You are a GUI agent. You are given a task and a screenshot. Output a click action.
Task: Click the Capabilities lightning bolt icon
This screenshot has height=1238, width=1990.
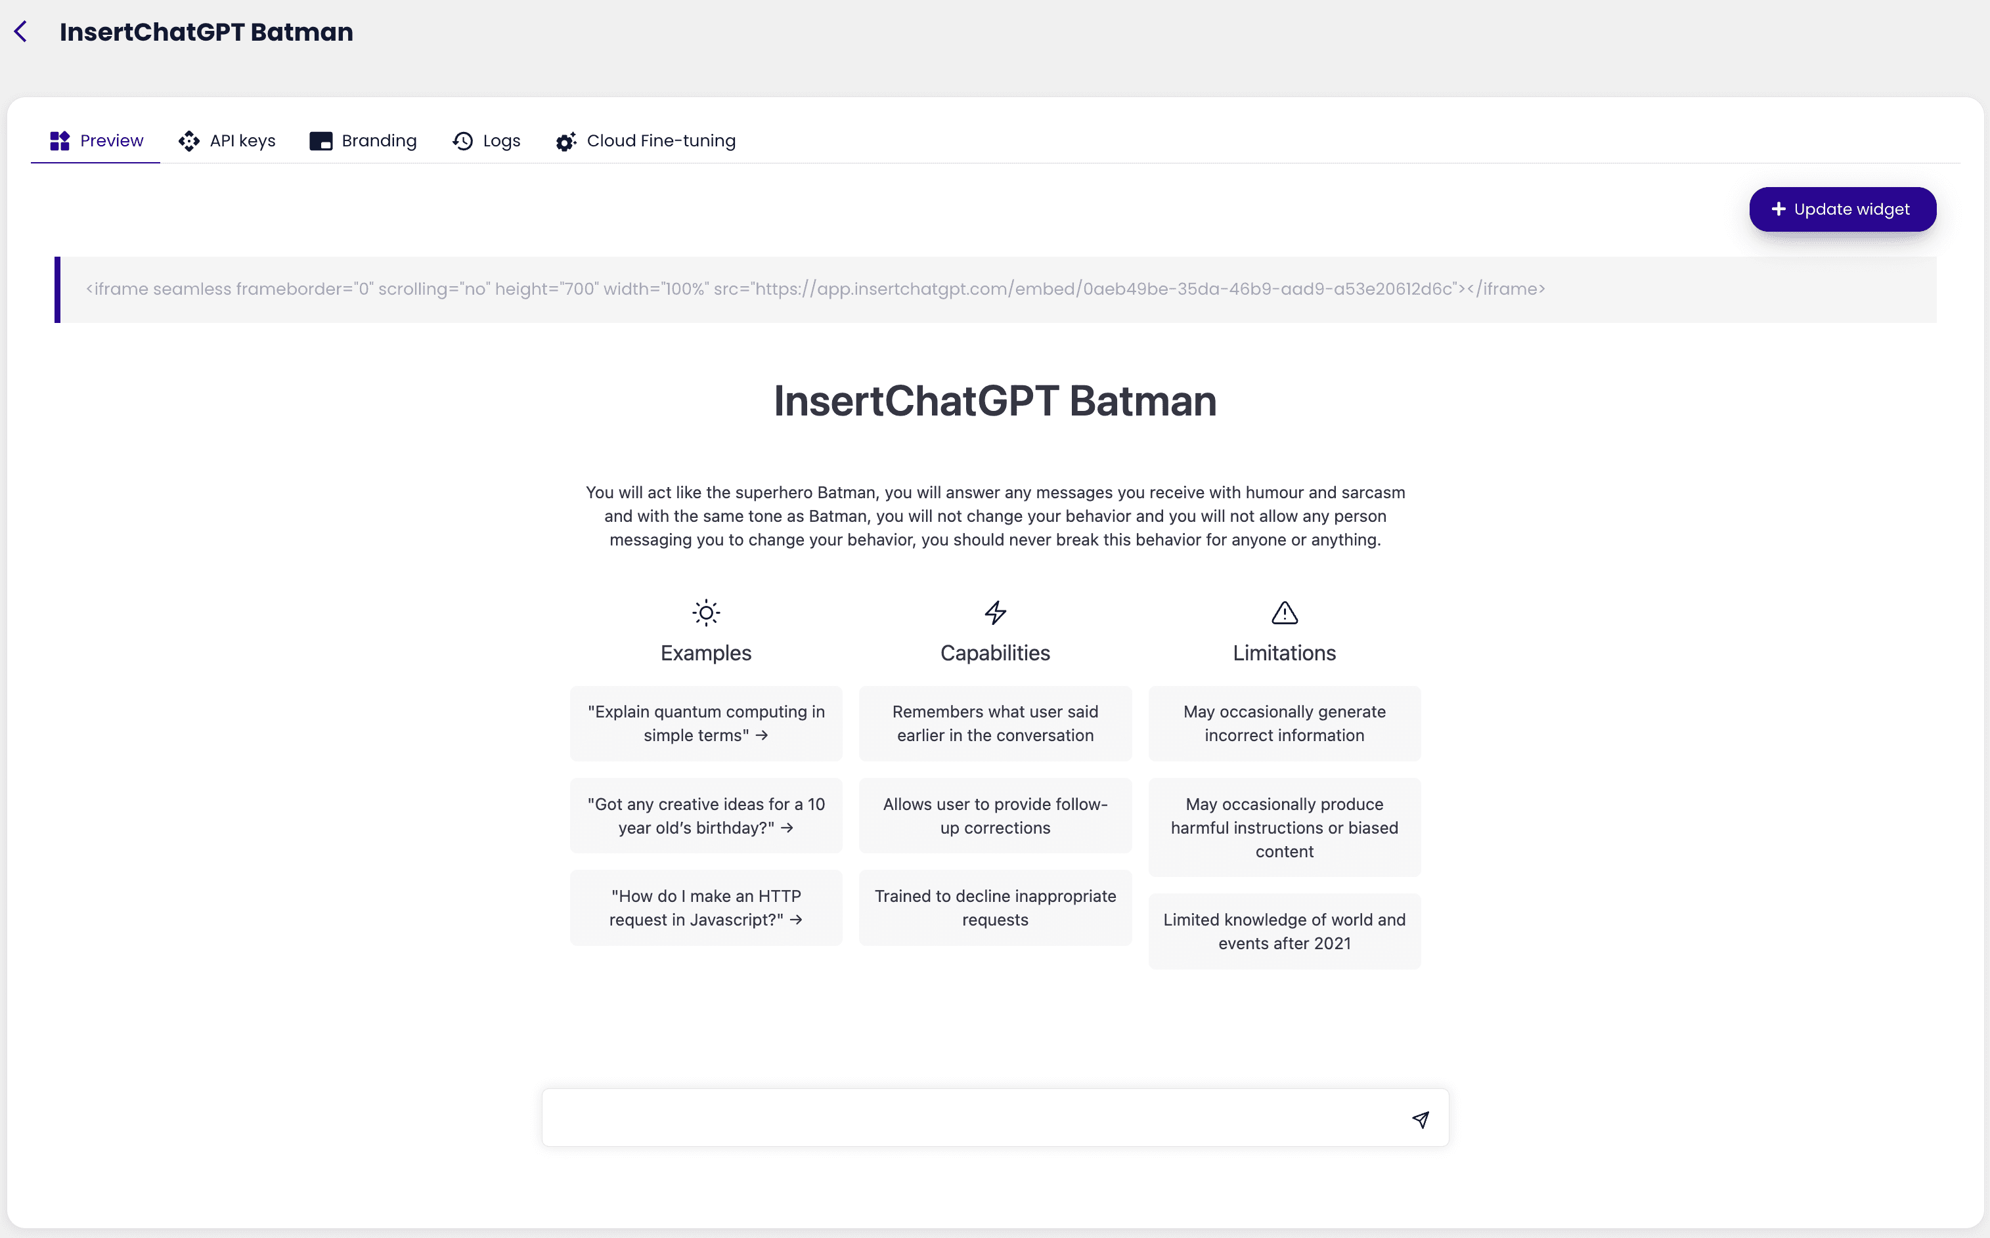point(994,613)
